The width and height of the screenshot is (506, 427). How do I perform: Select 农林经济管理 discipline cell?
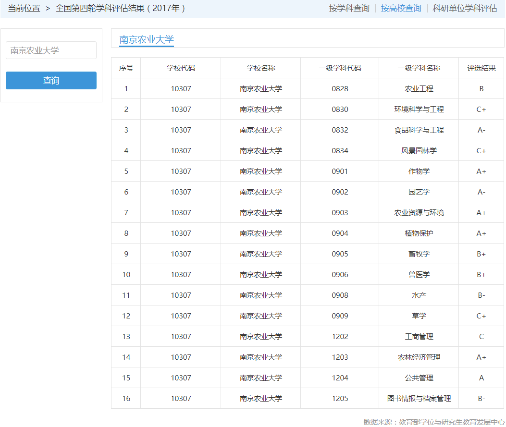click(x=419, y=357)
